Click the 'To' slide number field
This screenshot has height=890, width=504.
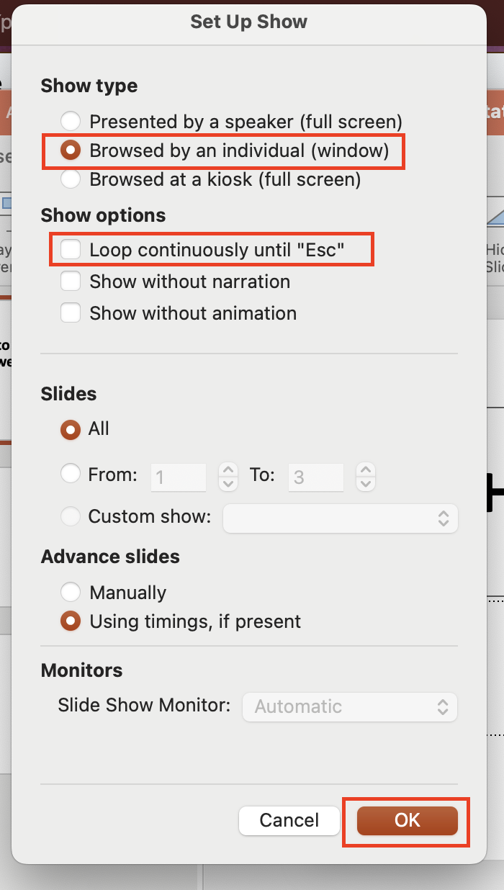pyautogui.click(x=315, y=475)
